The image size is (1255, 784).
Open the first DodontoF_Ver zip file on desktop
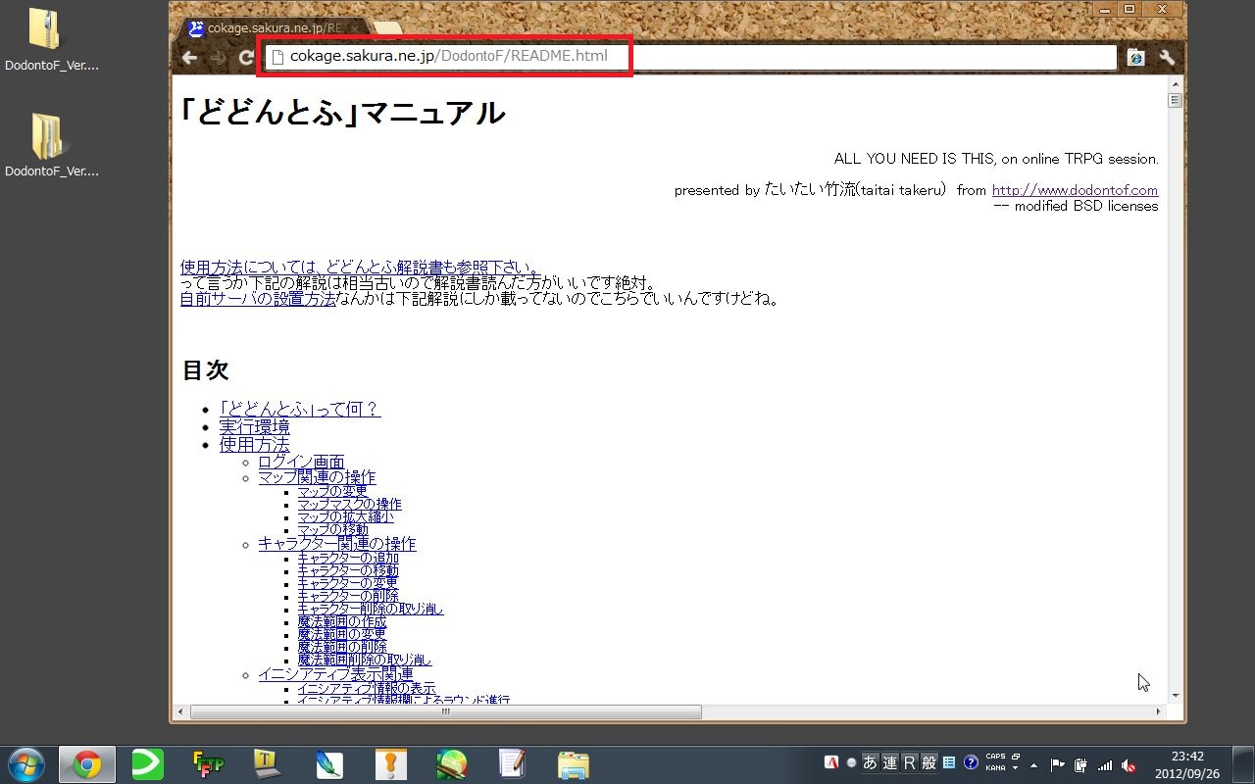pyautogui.click(x=52, y=41)
